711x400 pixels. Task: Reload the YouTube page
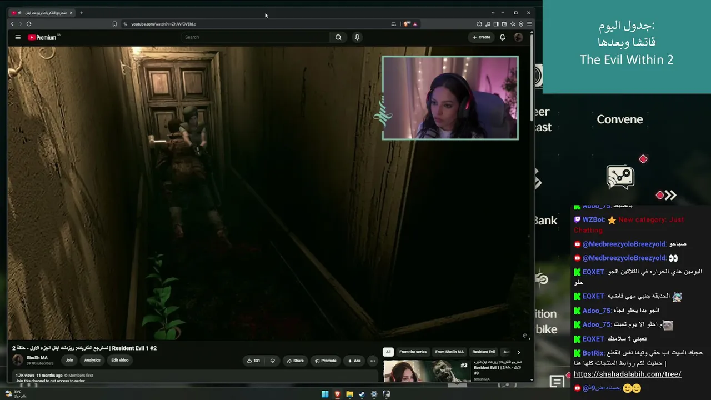coord(29,24)
